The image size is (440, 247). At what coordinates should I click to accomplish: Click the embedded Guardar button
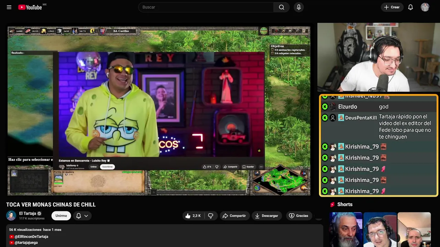coord(248,167)
